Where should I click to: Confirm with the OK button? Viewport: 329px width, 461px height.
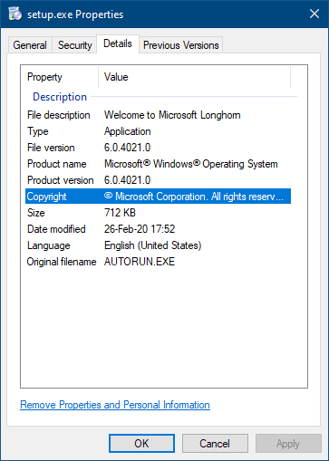click(x=141, y=444)
